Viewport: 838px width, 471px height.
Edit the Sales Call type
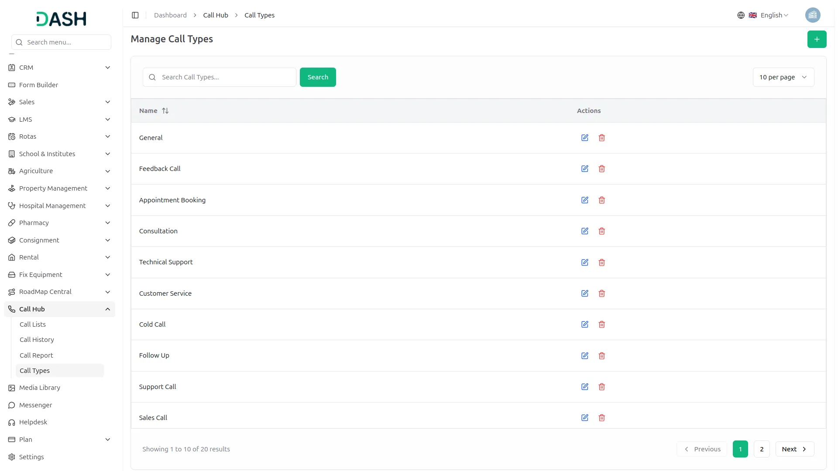(585, 418)
